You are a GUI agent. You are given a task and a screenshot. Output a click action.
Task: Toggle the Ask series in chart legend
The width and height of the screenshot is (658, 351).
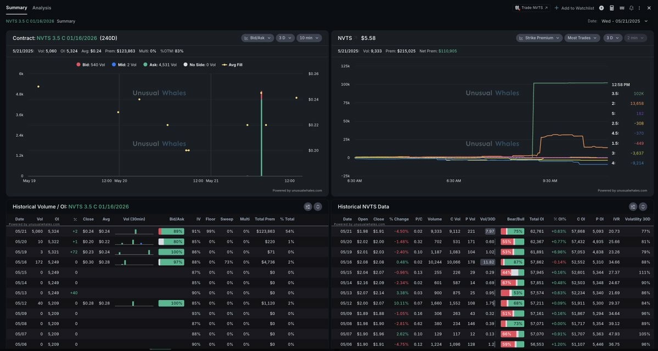[160, 65]
